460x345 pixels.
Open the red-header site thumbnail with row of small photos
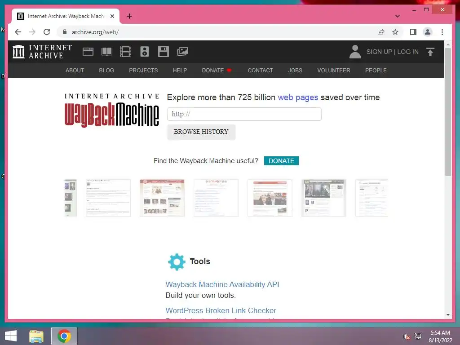(x=162, y=198)
